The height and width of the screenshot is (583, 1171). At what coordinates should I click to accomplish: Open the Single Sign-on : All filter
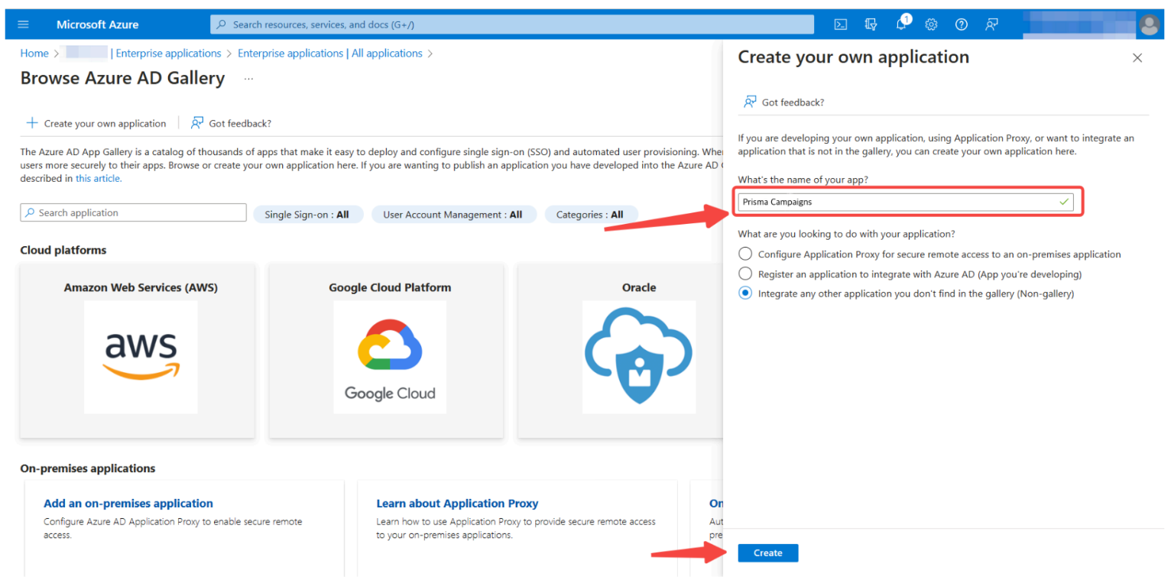(x=307, y=215)
